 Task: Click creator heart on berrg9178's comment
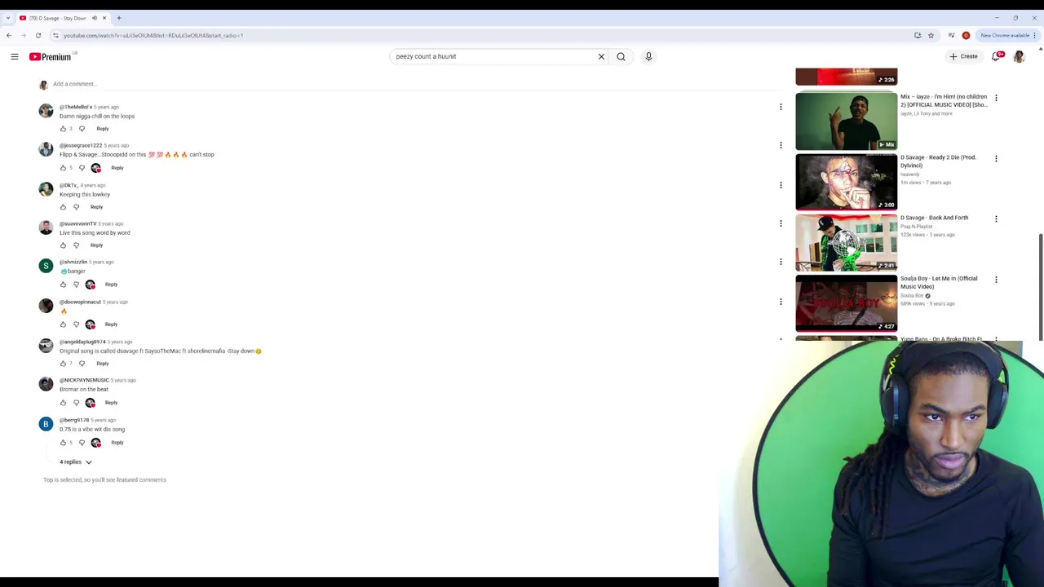[96, 443]
